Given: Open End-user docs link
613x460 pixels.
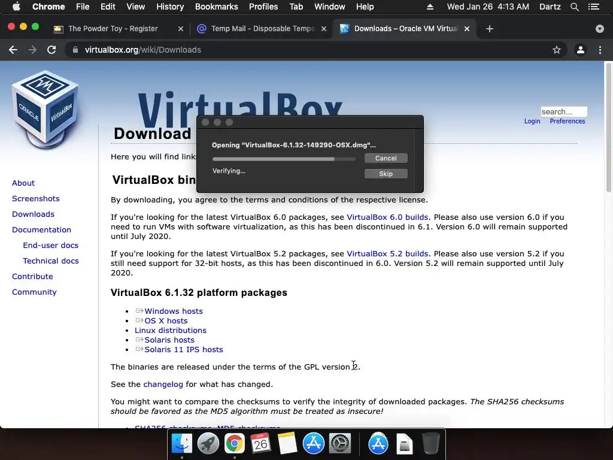Looking at the screenshot, I should [x=50, y=245].
